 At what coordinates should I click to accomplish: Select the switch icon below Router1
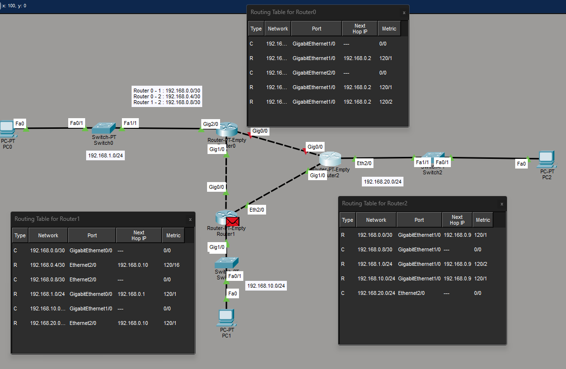tap(226, 263)
